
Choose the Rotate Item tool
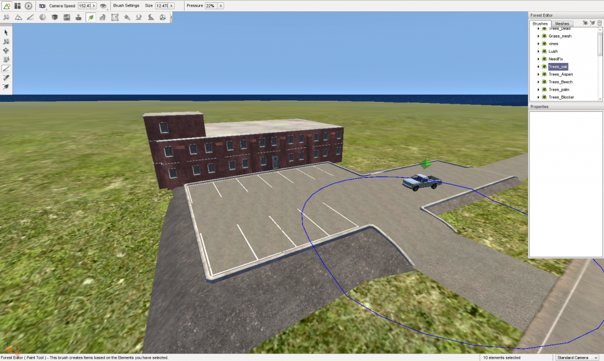point(6,51)
